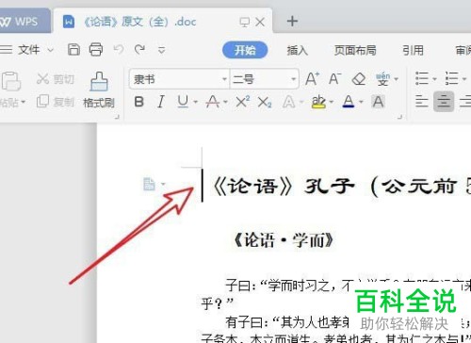471x343 pixels.
Task: Toggle bold formatting
Action: (138, 102)
